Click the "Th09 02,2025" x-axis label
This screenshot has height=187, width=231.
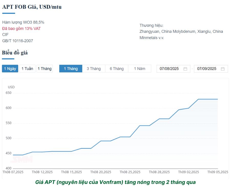pos(188,172)
